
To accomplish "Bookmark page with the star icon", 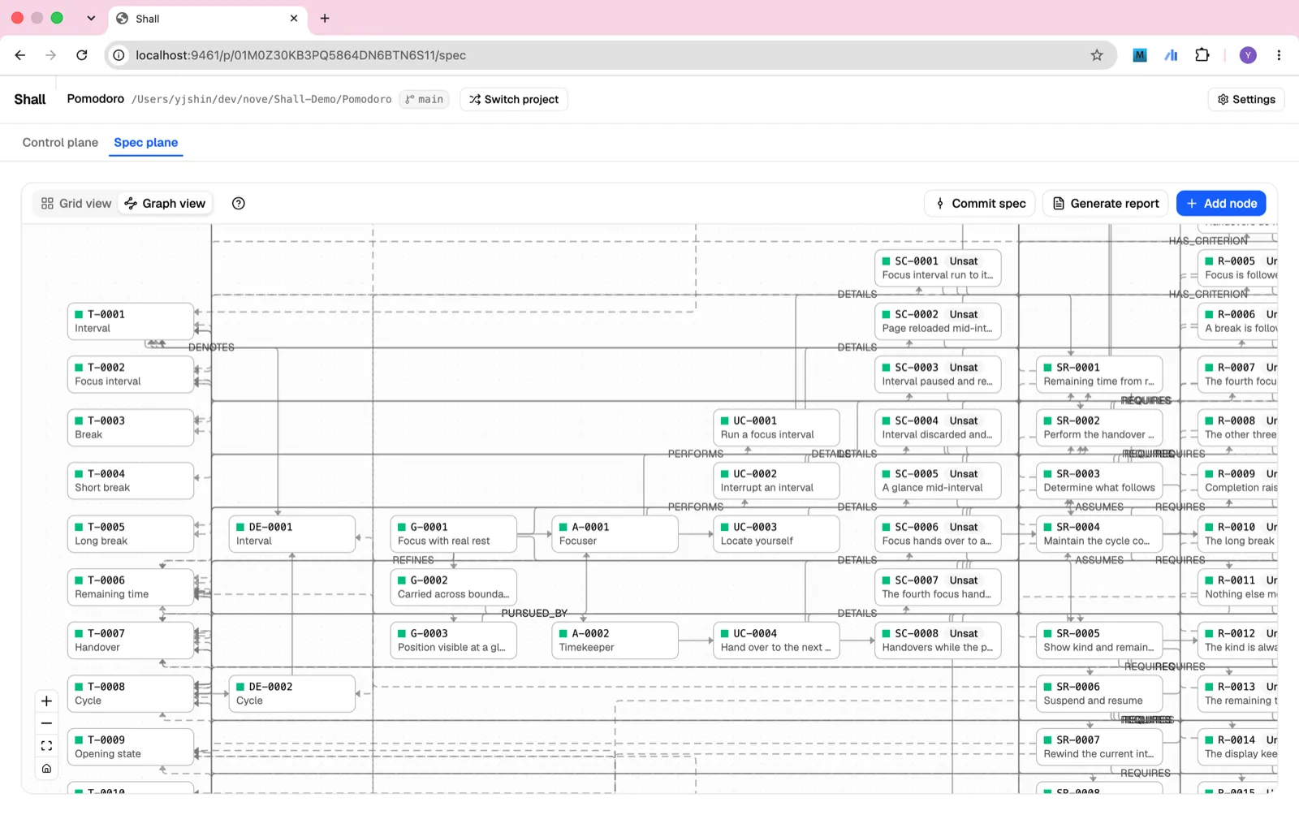I will coord(1097,55).
